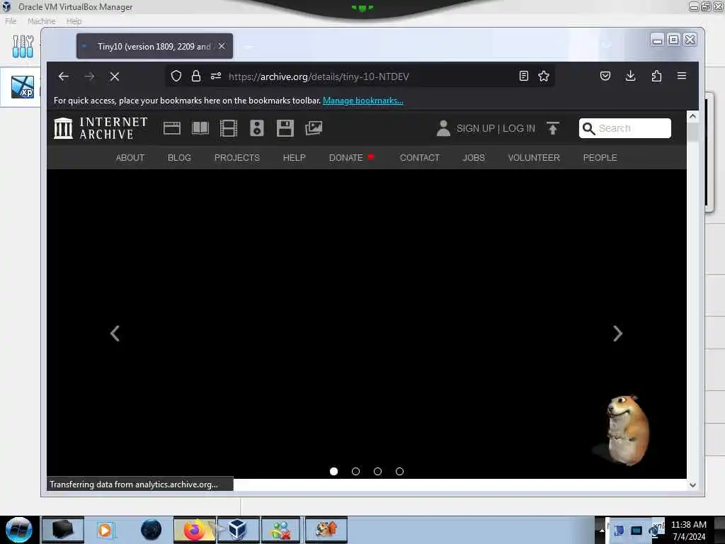Click the upload arrow icon

pos(552,128)
